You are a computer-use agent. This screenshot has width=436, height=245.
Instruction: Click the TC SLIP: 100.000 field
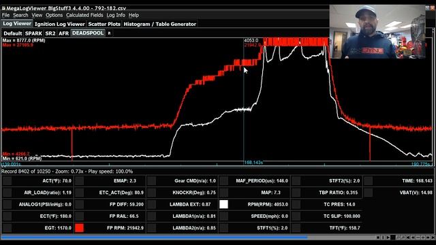click(342, 216)
